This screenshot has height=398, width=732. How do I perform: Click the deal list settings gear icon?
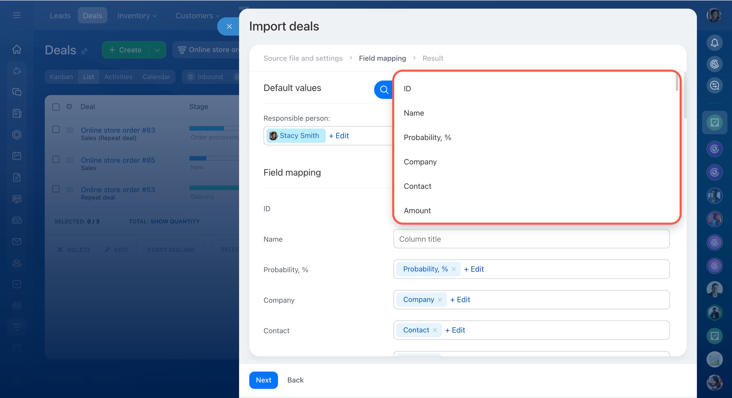(x=69, y=106)
